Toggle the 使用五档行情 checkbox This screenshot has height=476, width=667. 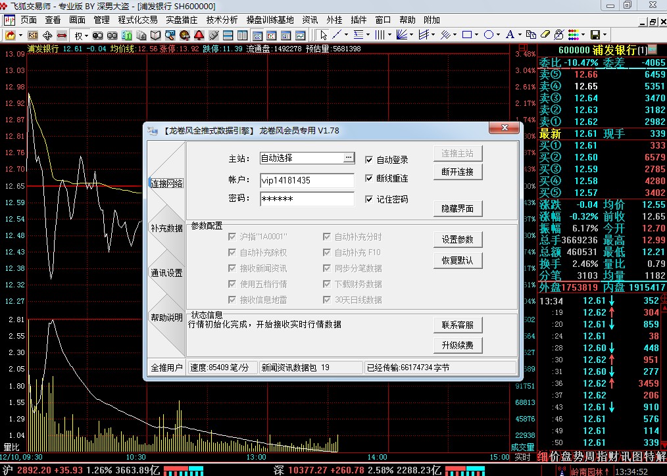[232, 284]
